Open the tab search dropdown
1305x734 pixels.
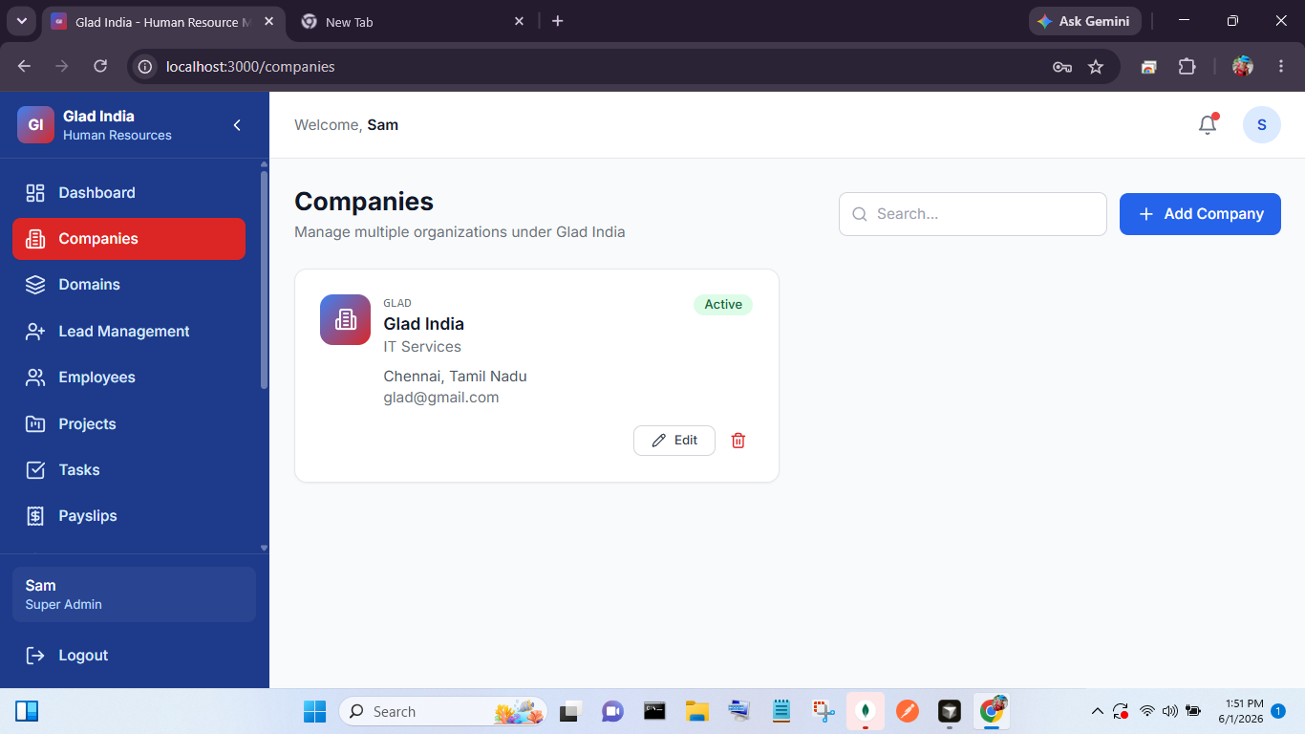point(21,21)
